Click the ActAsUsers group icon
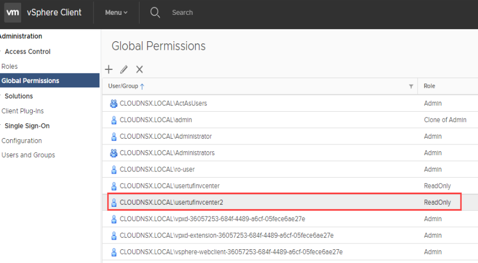478x263 pixels. (x=113, y=103)
